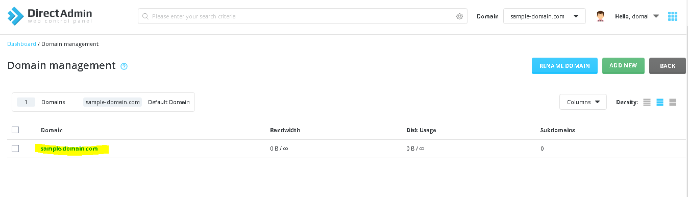Open Domain management help icon
The image size is (688, 197).
coord(124,66)
